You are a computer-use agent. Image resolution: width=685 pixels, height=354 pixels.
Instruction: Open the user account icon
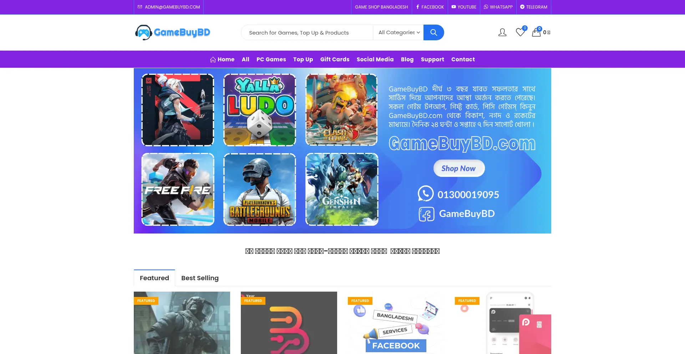pyautogui.click(x=502, y=32)
